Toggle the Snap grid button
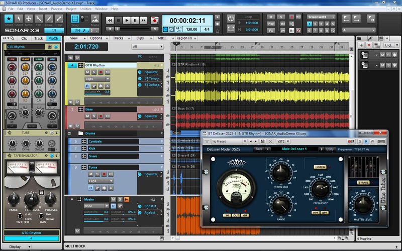Screen dimensions: 402x251 75,19
